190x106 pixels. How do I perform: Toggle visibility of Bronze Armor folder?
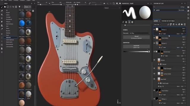(x=154, y=52)
